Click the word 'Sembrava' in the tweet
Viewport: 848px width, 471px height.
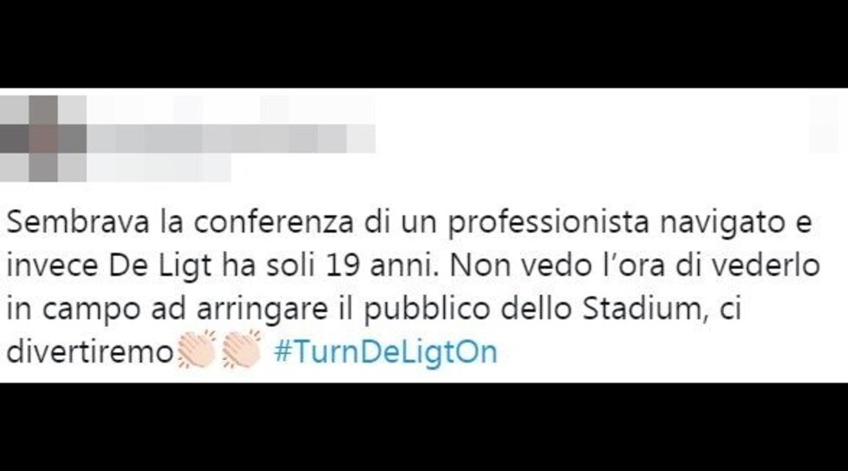coord(78,222)
